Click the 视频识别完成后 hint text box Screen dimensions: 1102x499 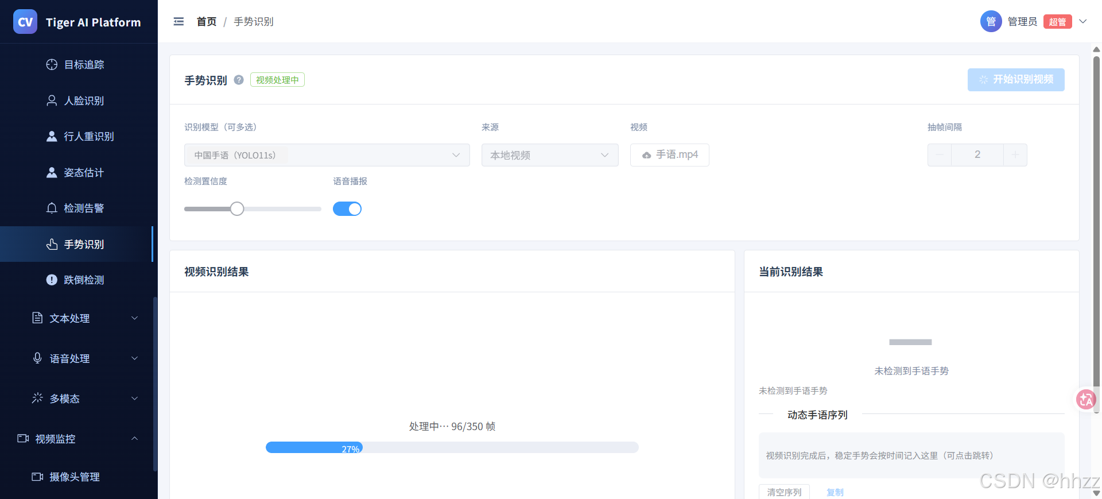911,455
